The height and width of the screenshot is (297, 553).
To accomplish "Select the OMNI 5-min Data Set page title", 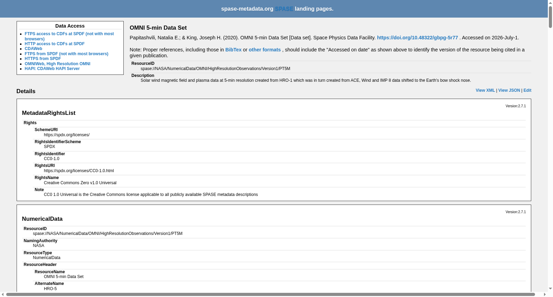I will 158,28.
